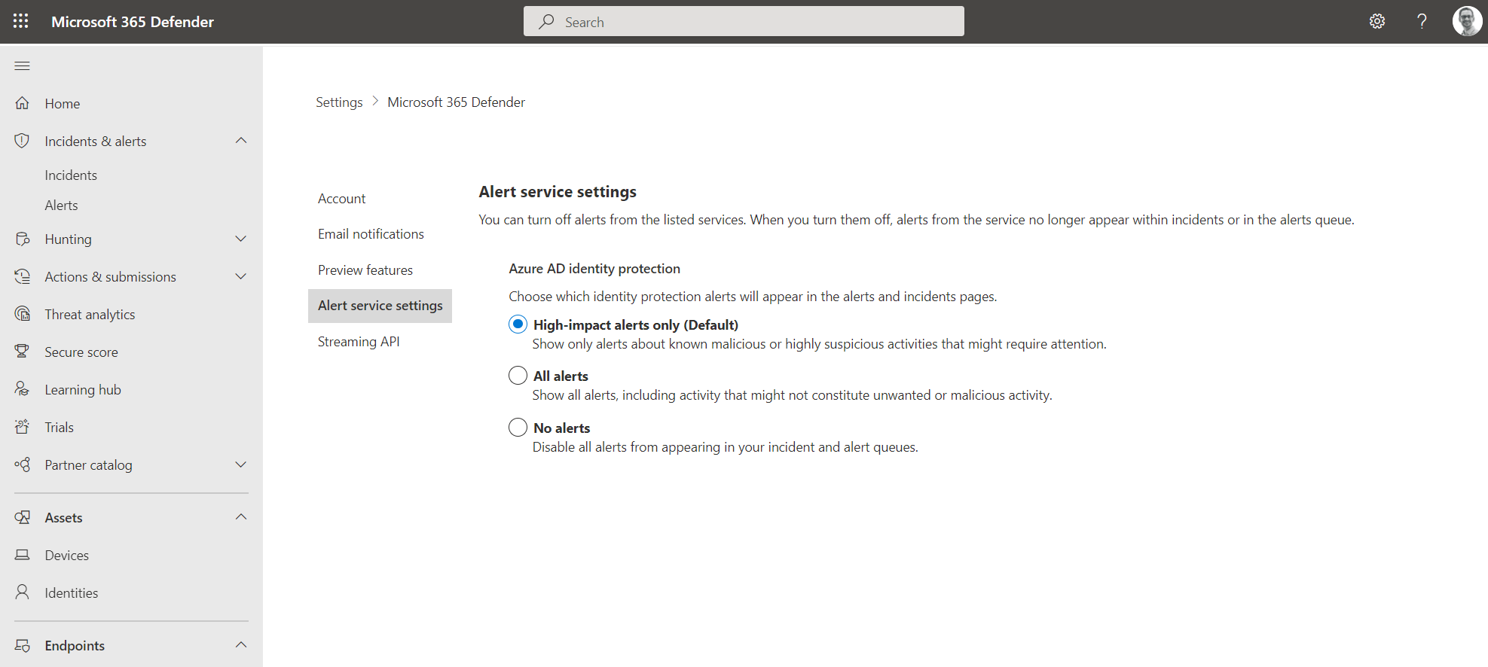The height and width of the screenshot is (667, 1488).
Task: Click the Devices laptop icon
Action: 23,555
